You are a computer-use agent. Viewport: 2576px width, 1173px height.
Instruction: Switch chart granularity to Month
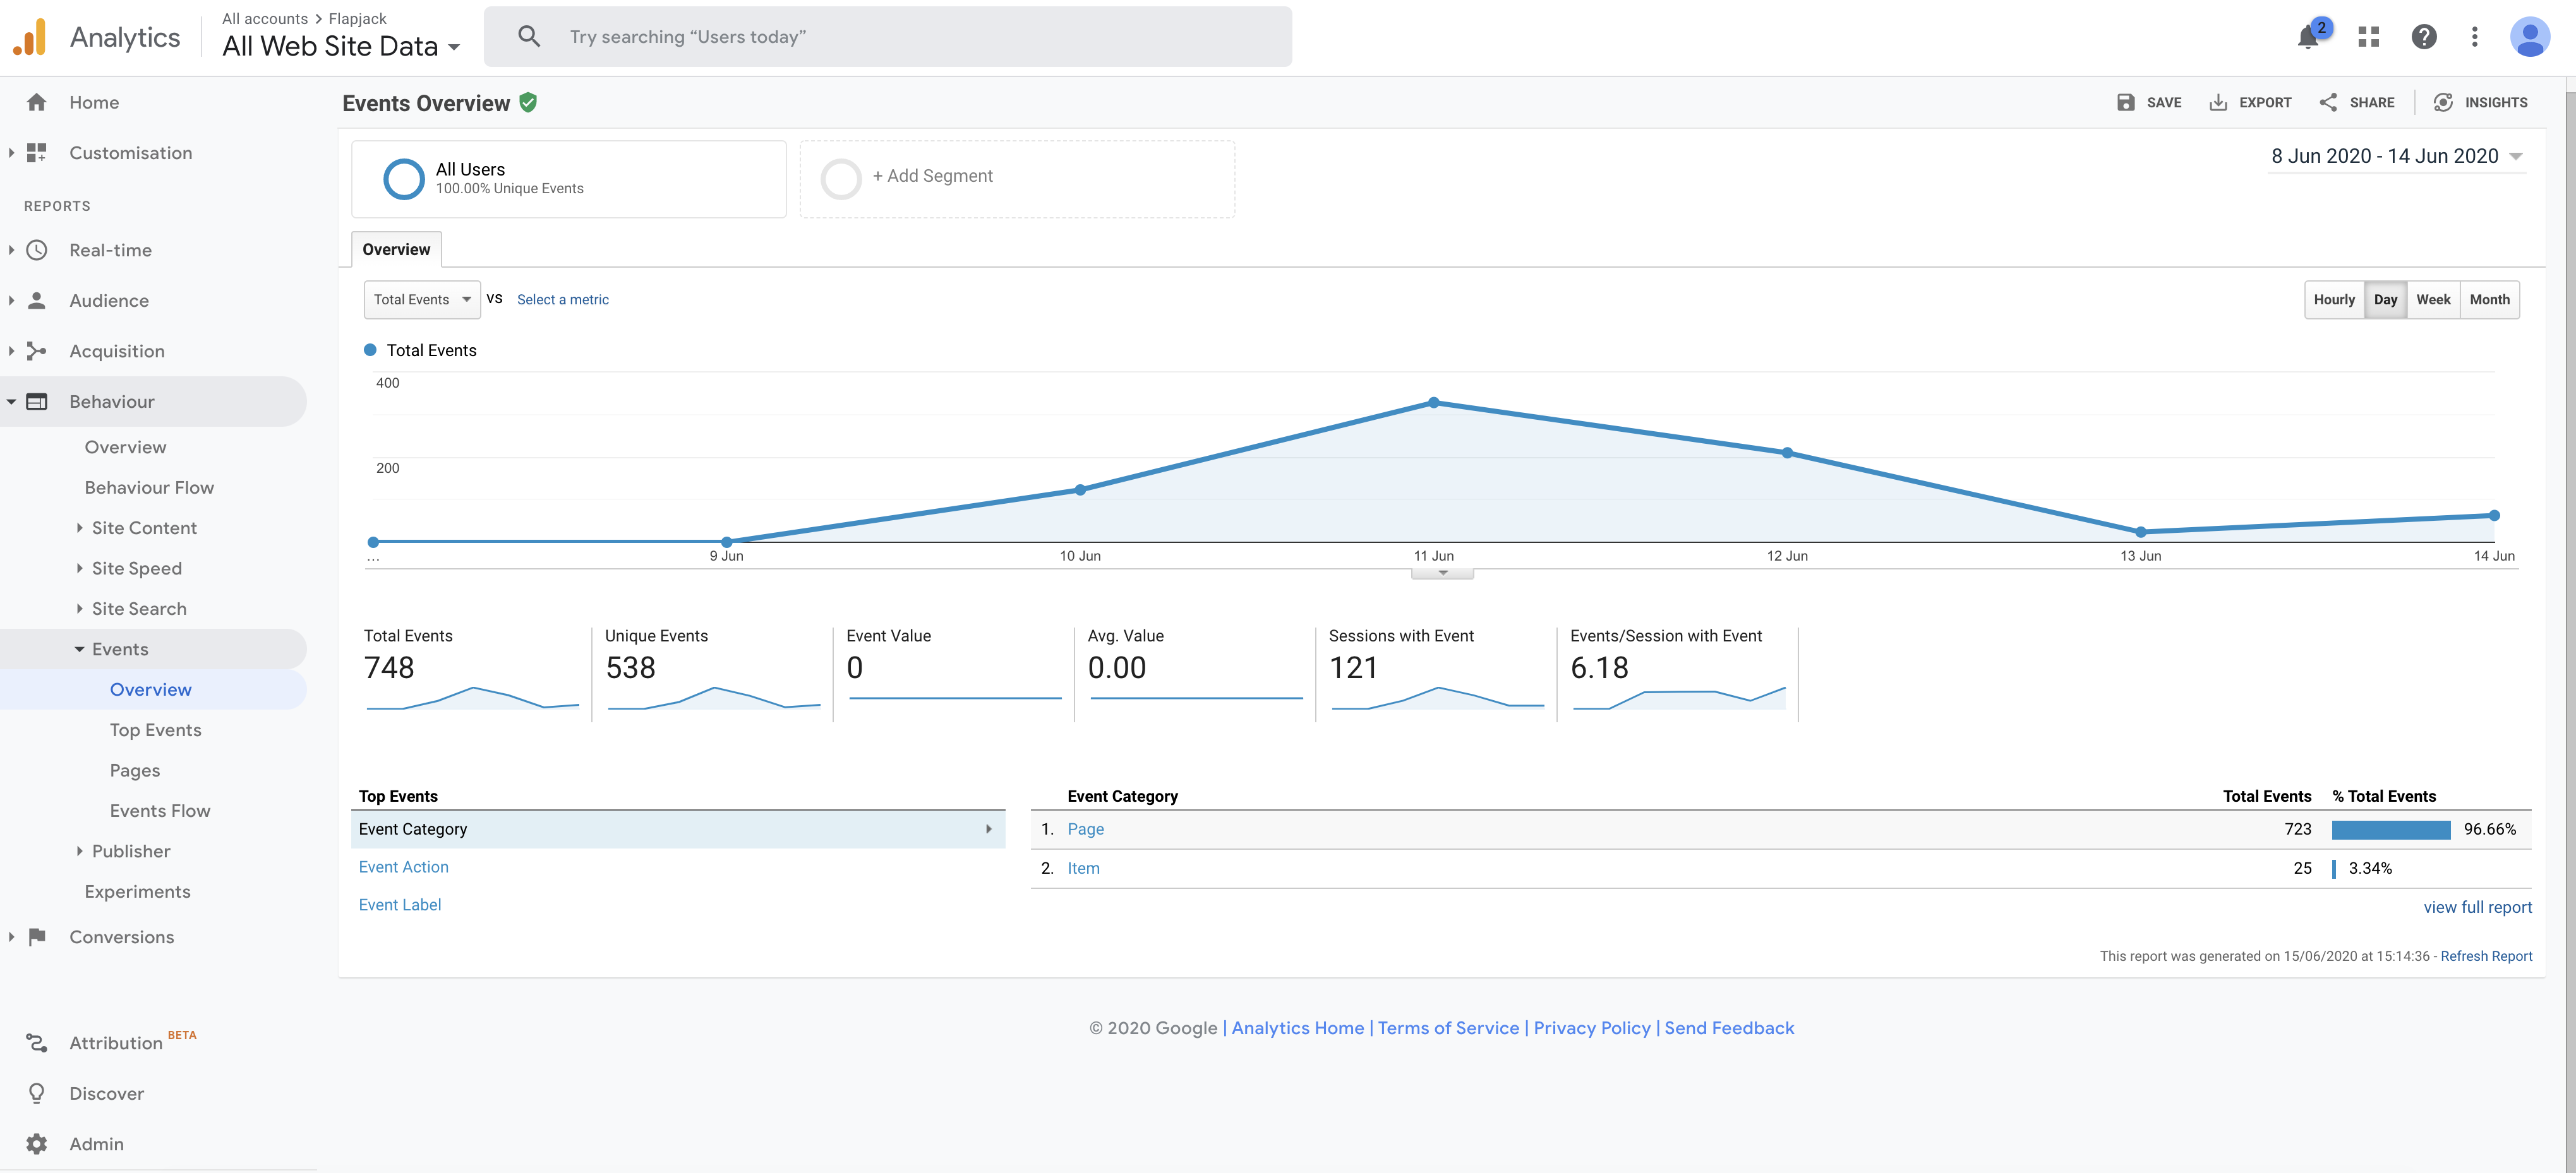point(2489,300)
